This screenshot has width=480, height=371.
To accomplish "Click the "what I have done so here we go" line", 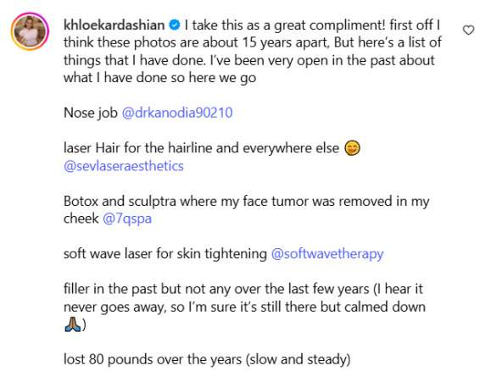I will click(159, 78).
